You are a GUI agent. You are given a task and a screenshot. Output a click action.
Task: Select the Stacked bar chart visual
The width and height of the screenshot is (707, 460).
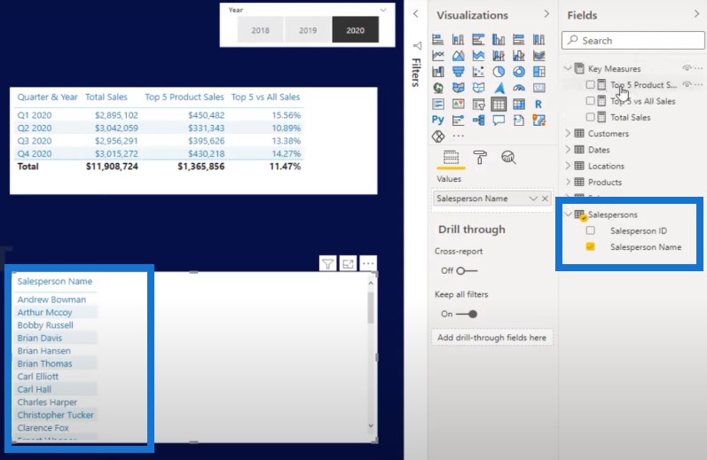(x=438, y=40)
